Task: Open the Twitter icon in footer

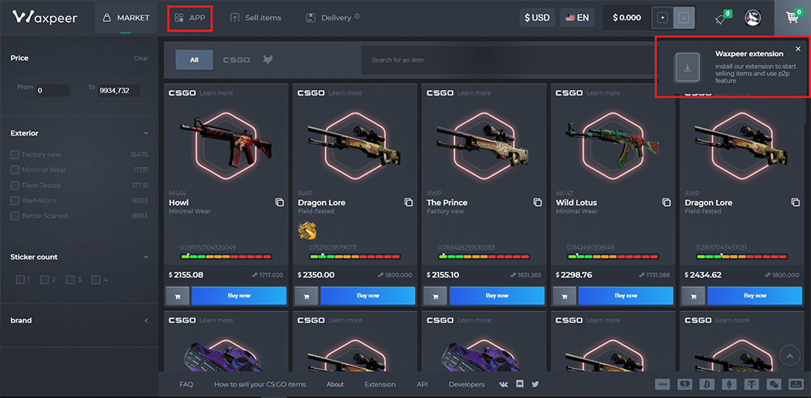Action: click(535, 384)
